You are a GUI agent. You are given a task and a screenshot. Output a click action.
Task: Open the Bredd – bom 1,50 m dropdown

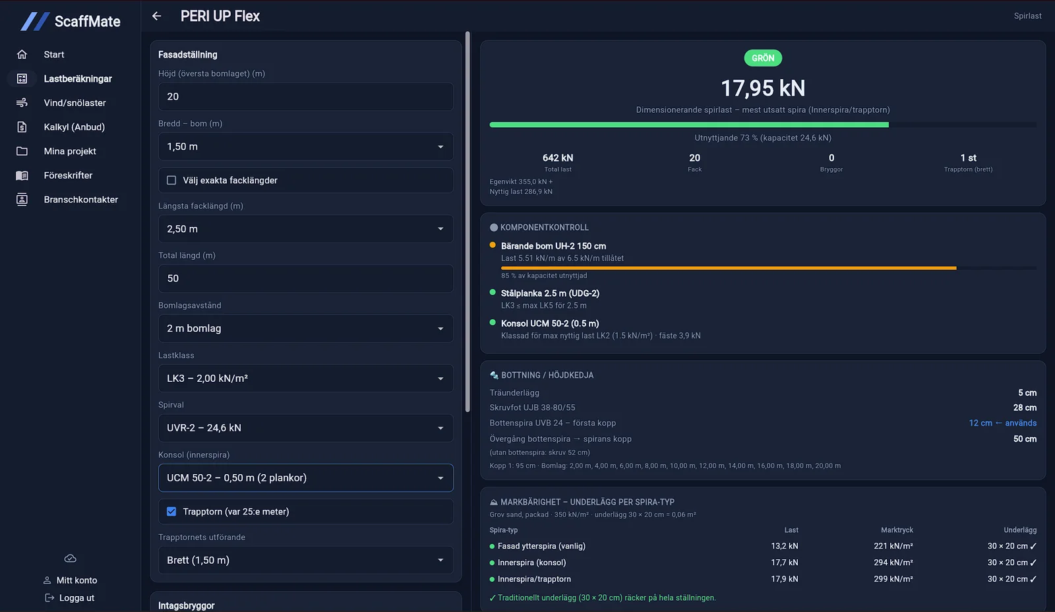(x=306, y=146)
